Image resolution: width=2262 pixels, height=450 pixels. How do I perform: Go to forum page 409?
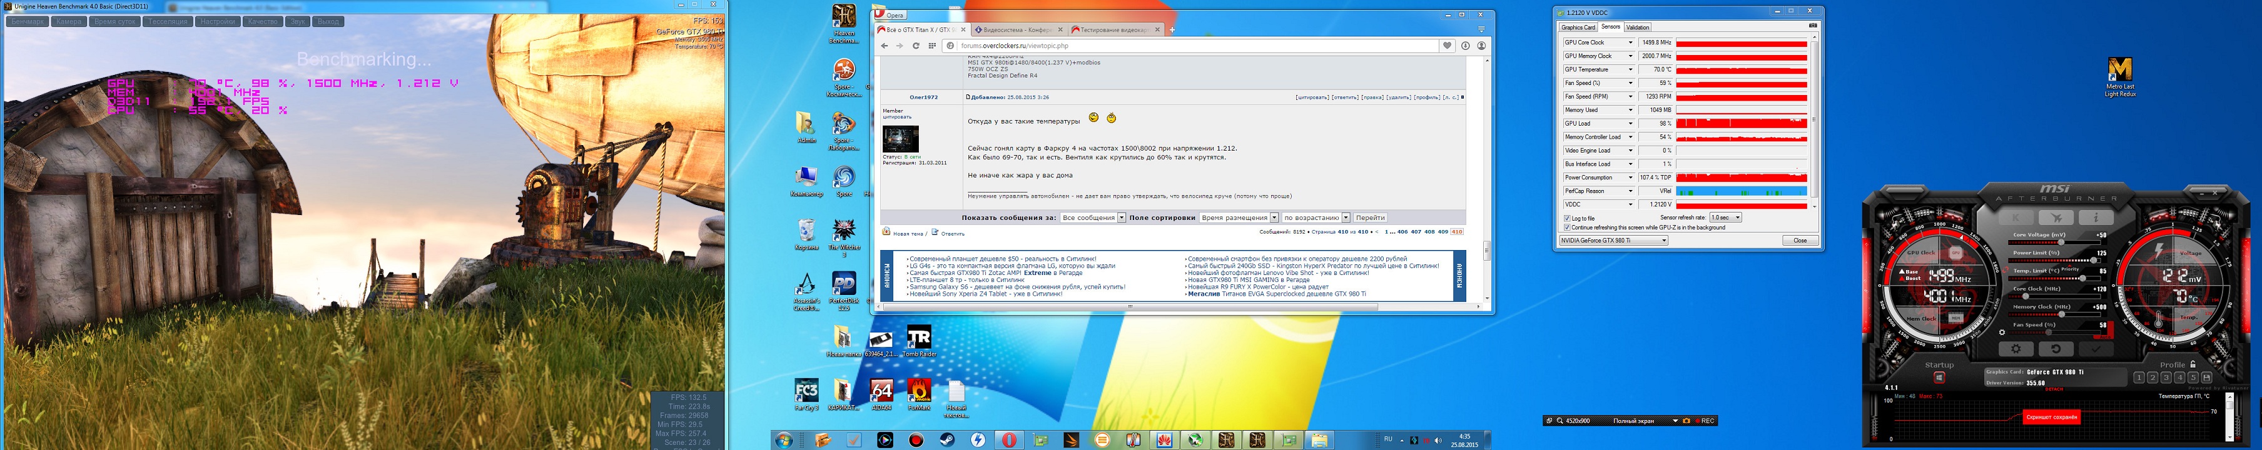tap(1443, 232)
